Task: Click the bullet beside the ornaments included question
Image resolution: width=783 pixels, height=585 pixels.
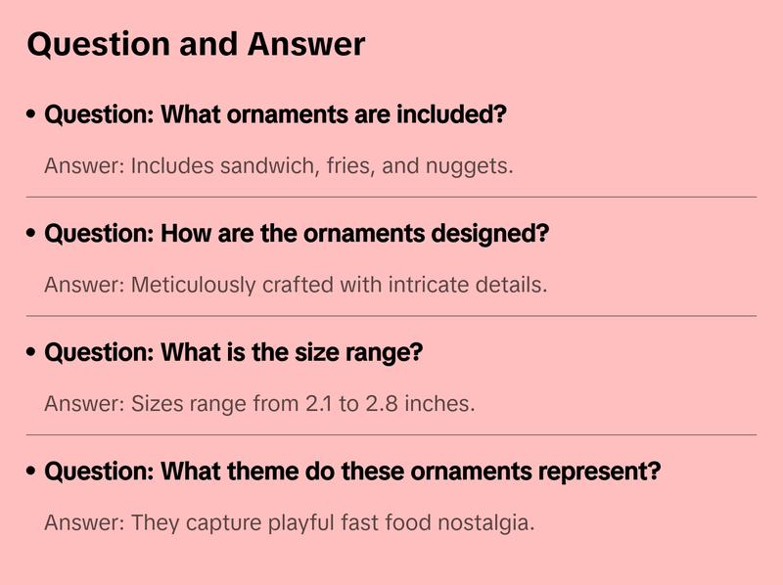Action: [32, 115]
